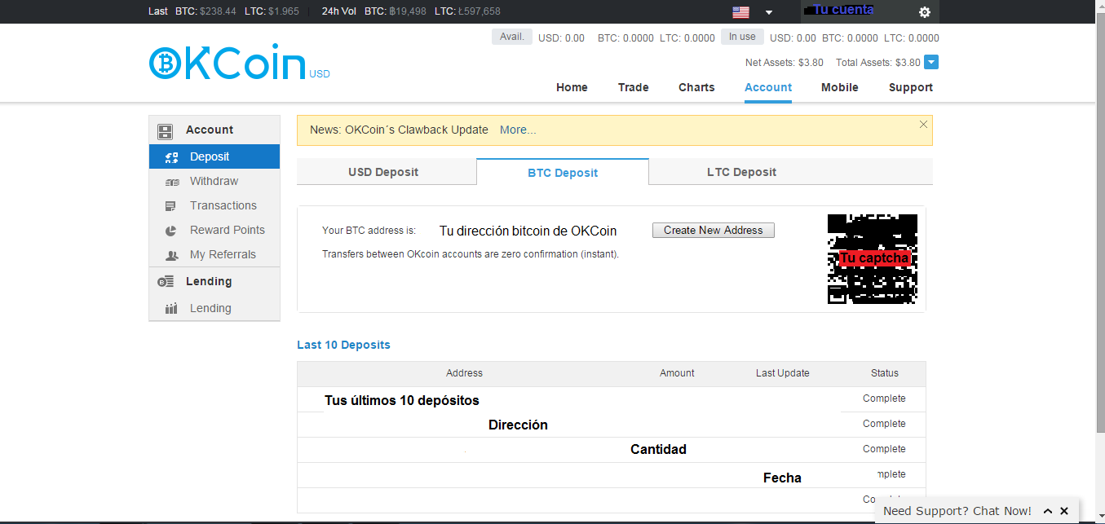Viewport: 1105px width, 524px height.
Task: Click the OKCoin's Clawback Update news text
Action: [417, 130]
